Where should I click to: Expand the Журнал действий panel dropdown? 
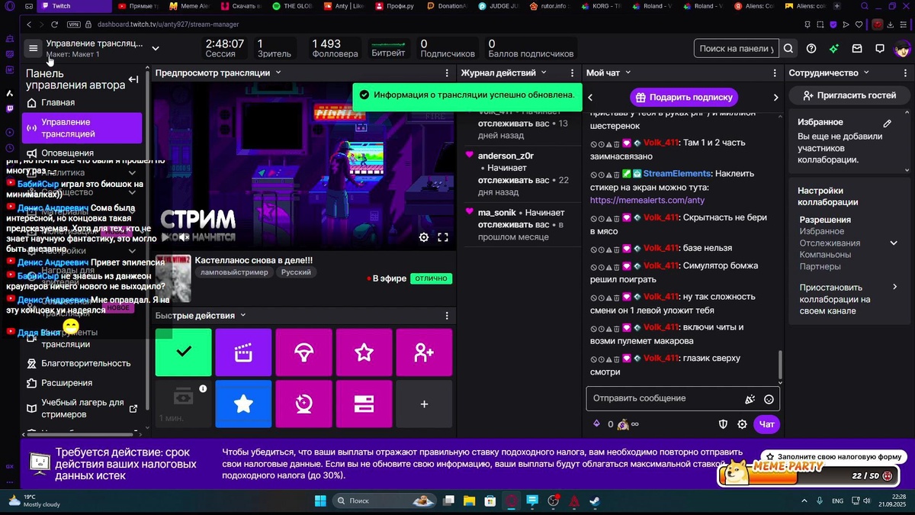pos(544,72)
